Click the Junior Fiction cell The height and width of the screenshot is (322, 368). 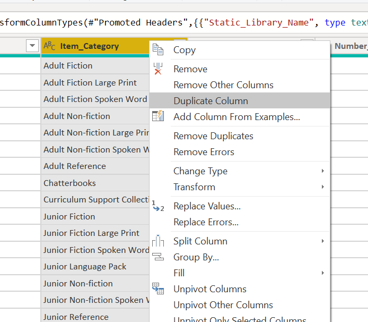point(95,216)
